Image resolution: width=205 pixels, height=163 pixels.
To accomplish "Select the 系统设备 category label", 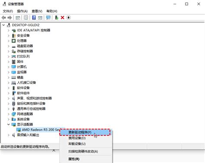I will click(23, 119).
